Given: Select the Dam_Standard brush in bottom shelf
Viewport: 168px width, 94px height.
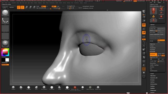Looking at the screenshot, I should click(x=44, y=88).
